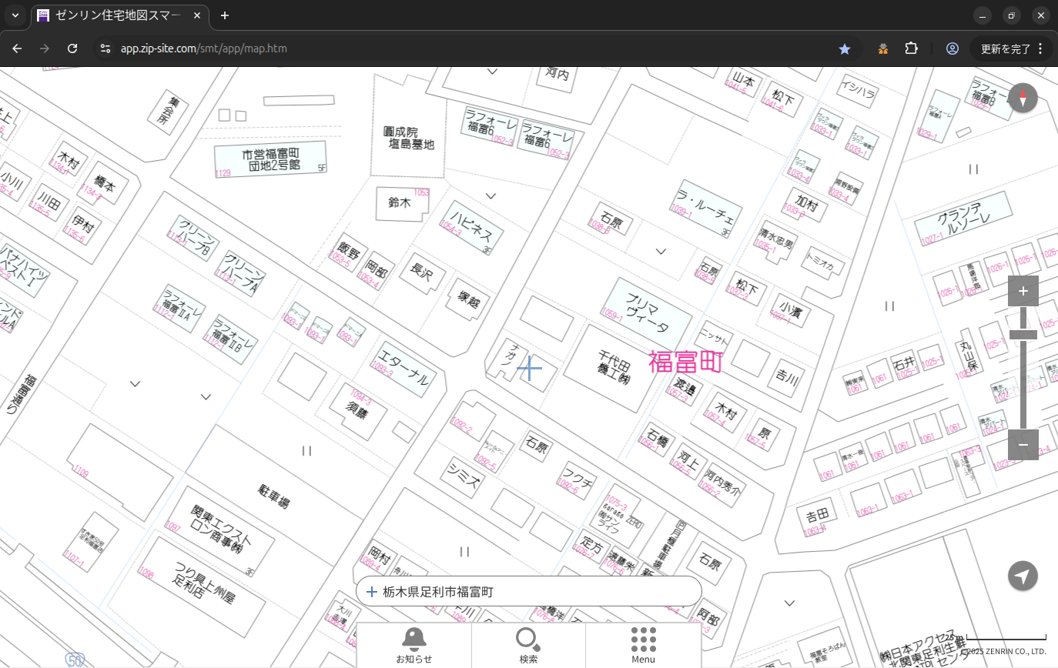Click the イシハラ house
Viewport: 1058px width, 668px height.
pos(858,92)
